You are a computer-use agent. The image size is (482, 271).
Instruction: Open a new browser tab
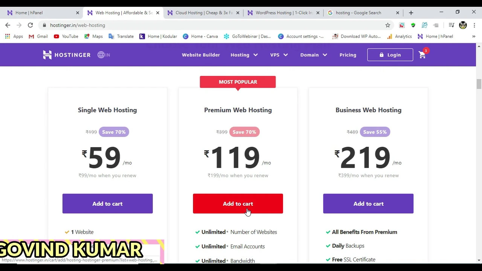[x=411, y=13]
